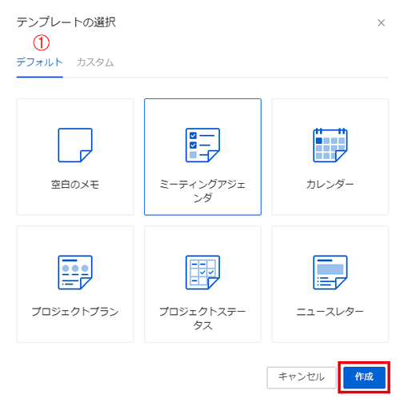Open the デフォルト tab
Viewport: 400px width, 406px height.
(40, 62)
